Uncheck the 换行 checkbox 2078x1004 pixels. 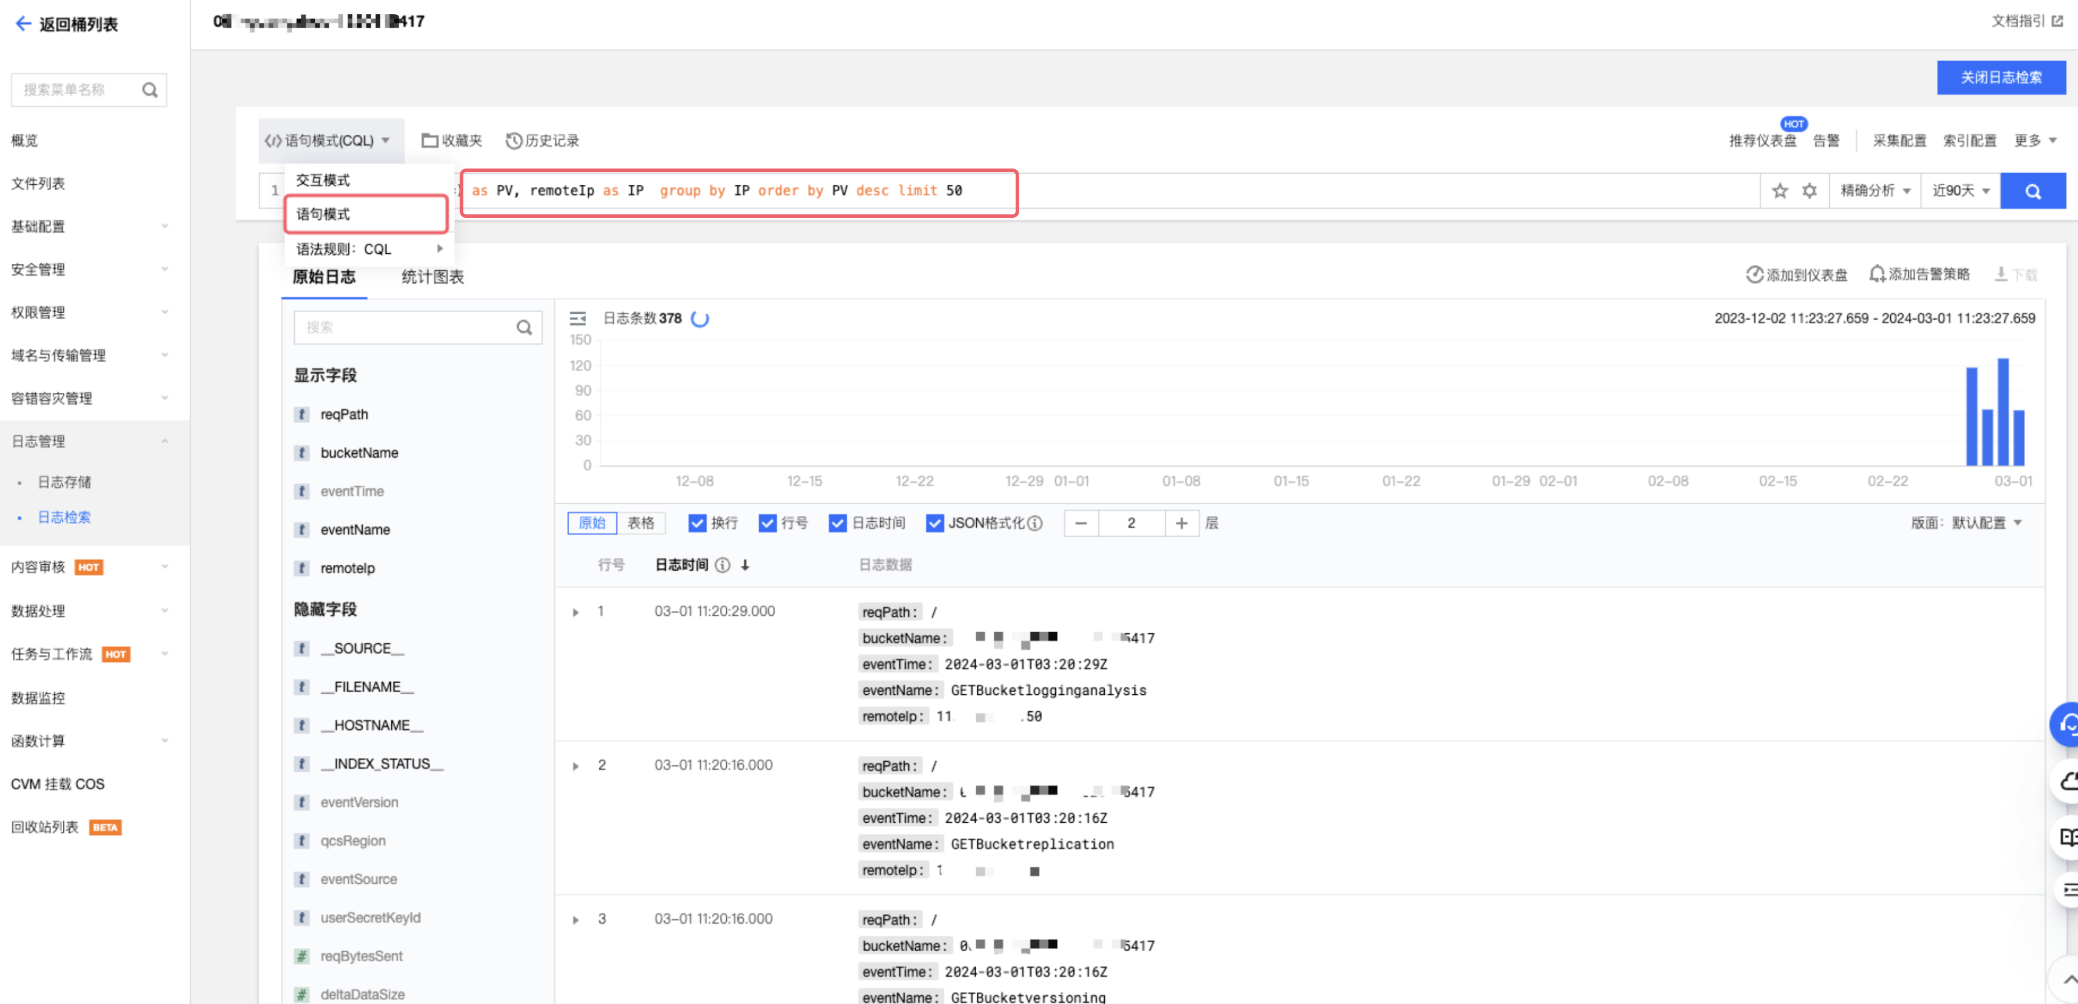click(x=697, y=523)
